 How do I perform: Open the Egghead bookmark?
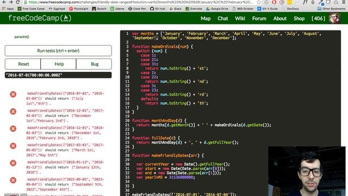57,9
